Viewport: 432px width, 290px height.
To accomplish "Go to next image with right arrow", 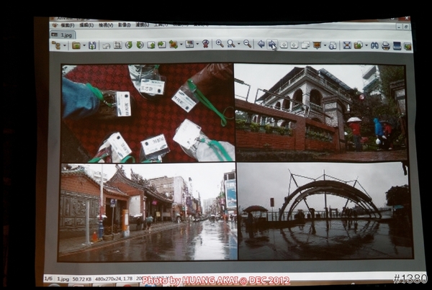I will coord(272,45).
